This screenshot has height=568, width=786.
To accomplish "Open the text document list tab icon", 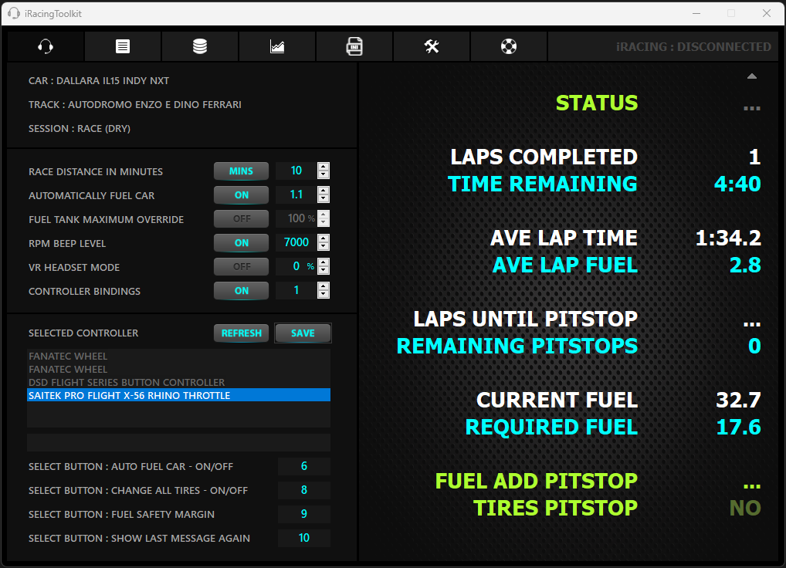I will tap(123, 46).
